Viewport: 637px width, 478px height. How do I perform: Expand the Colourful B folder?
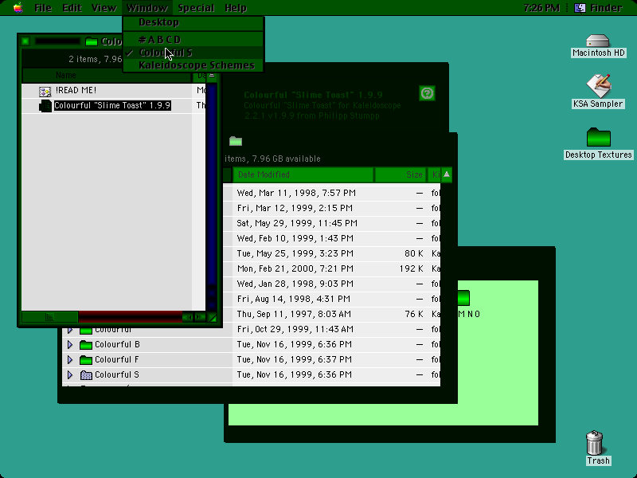click(x=70, y=345)
